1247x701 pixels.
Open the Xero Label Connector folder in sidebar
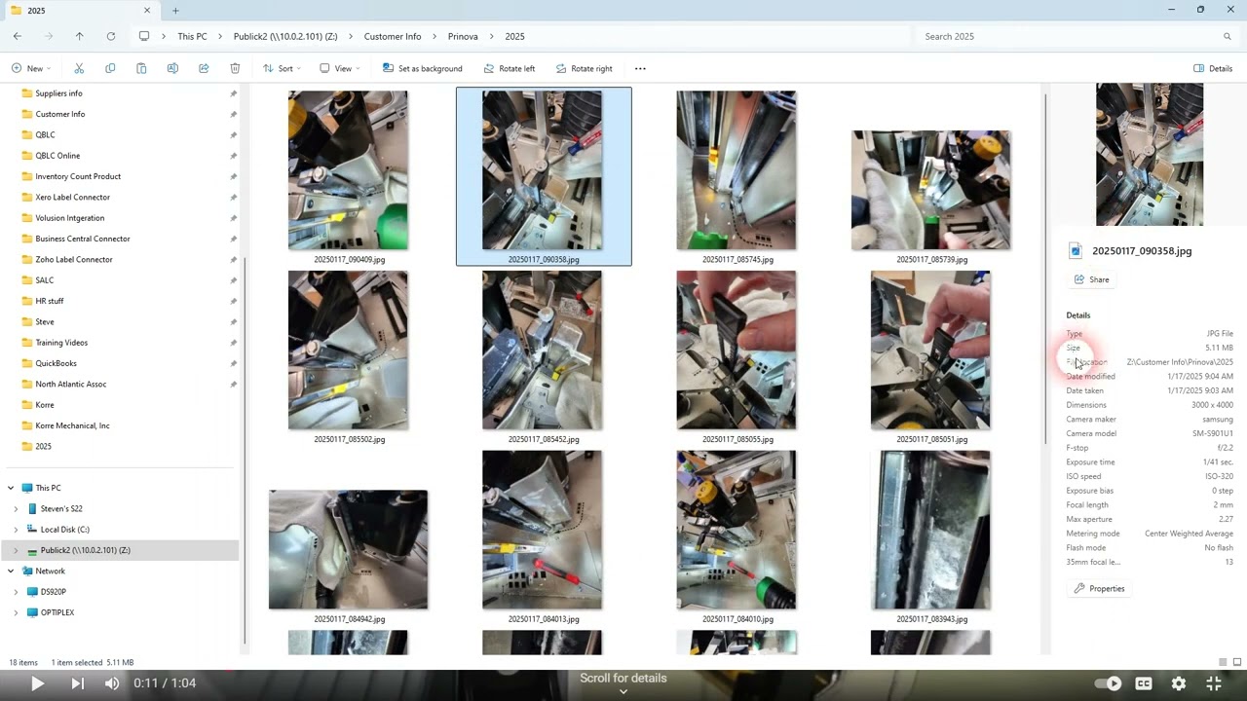click(73, 198)
